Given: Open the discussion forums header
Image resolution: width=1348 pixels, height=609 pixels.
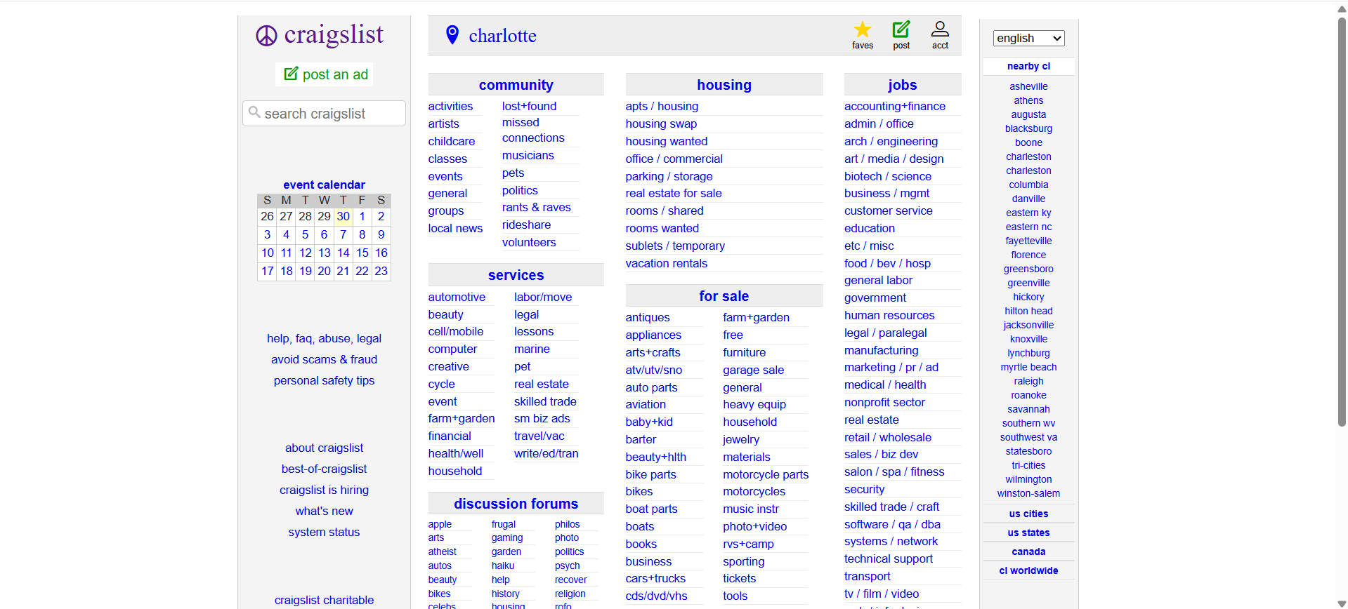Looking at the screenshot, I should click(x=516, y=504).
